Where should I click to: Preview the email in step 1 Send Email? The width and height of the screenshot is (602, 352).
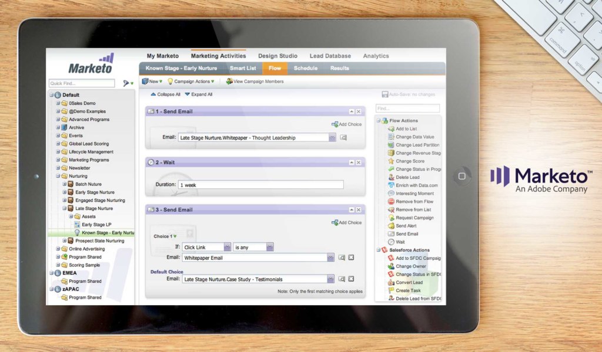coord(343,138)
